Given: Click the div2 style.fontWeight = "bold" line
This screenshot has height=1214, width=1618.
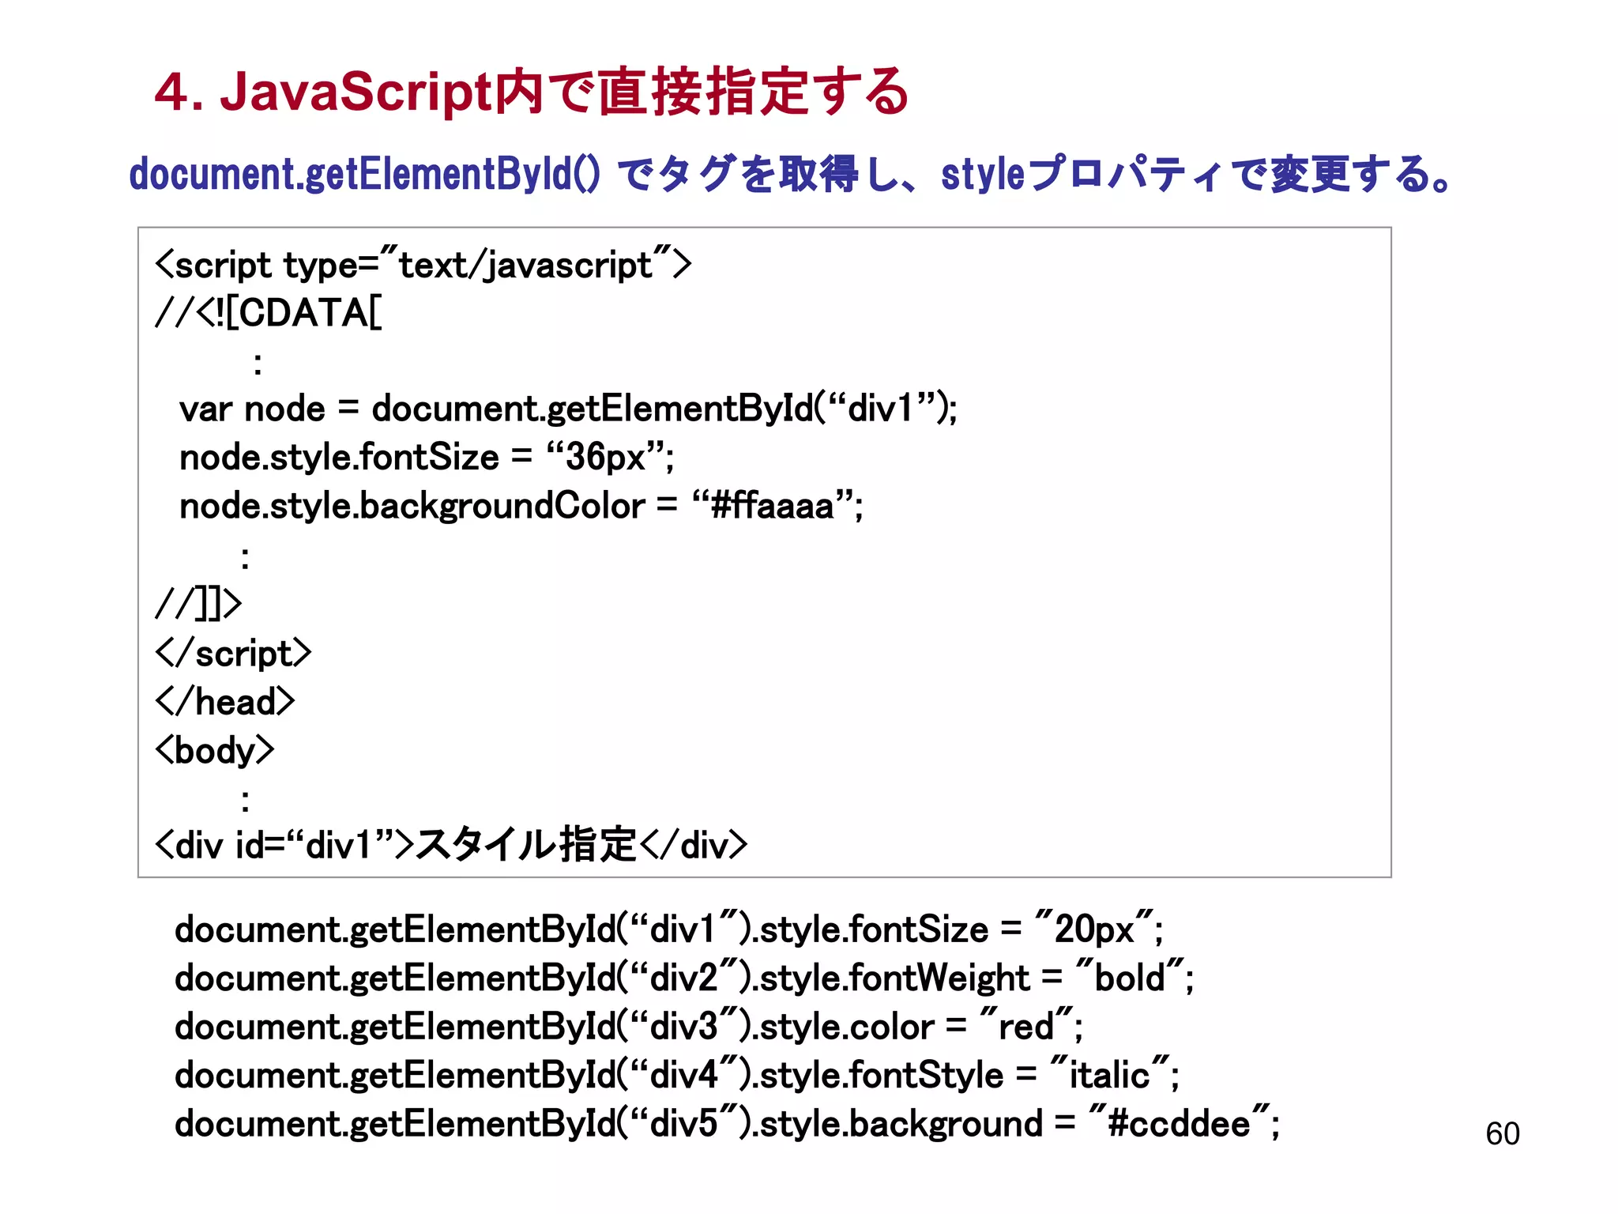Looking at the screenshot, I should tap(684, 978).
